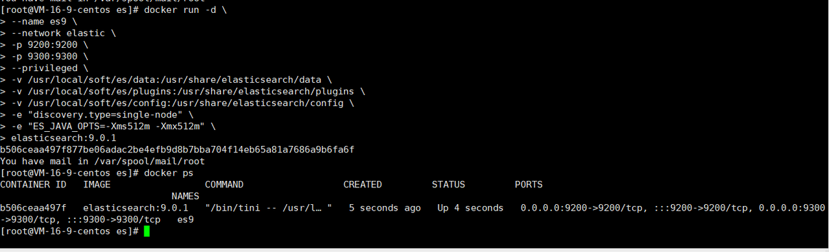Click the CONTAINER ID column header

coord(33,184)
